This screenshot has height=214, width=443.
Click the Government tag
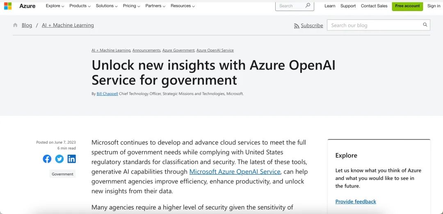(62, 174)
